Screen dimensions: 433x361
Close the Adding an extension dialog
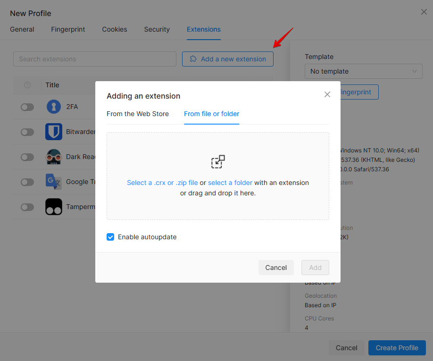coord(327,94)
